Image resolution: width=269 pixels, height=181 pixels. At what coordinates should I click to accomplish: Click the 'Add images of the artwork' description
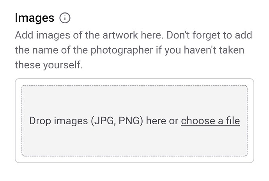[x=133, y=50]
